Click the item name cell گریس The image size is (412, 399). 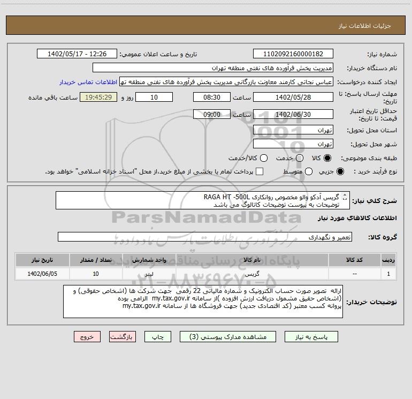pyautogui.click(x=252, y=274)
